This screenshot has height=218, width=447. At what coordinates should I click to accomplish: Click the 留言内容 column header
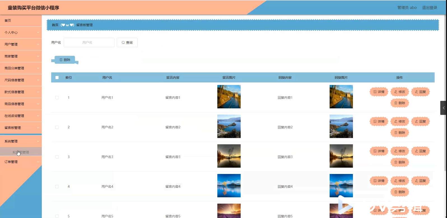click(173, 78)
